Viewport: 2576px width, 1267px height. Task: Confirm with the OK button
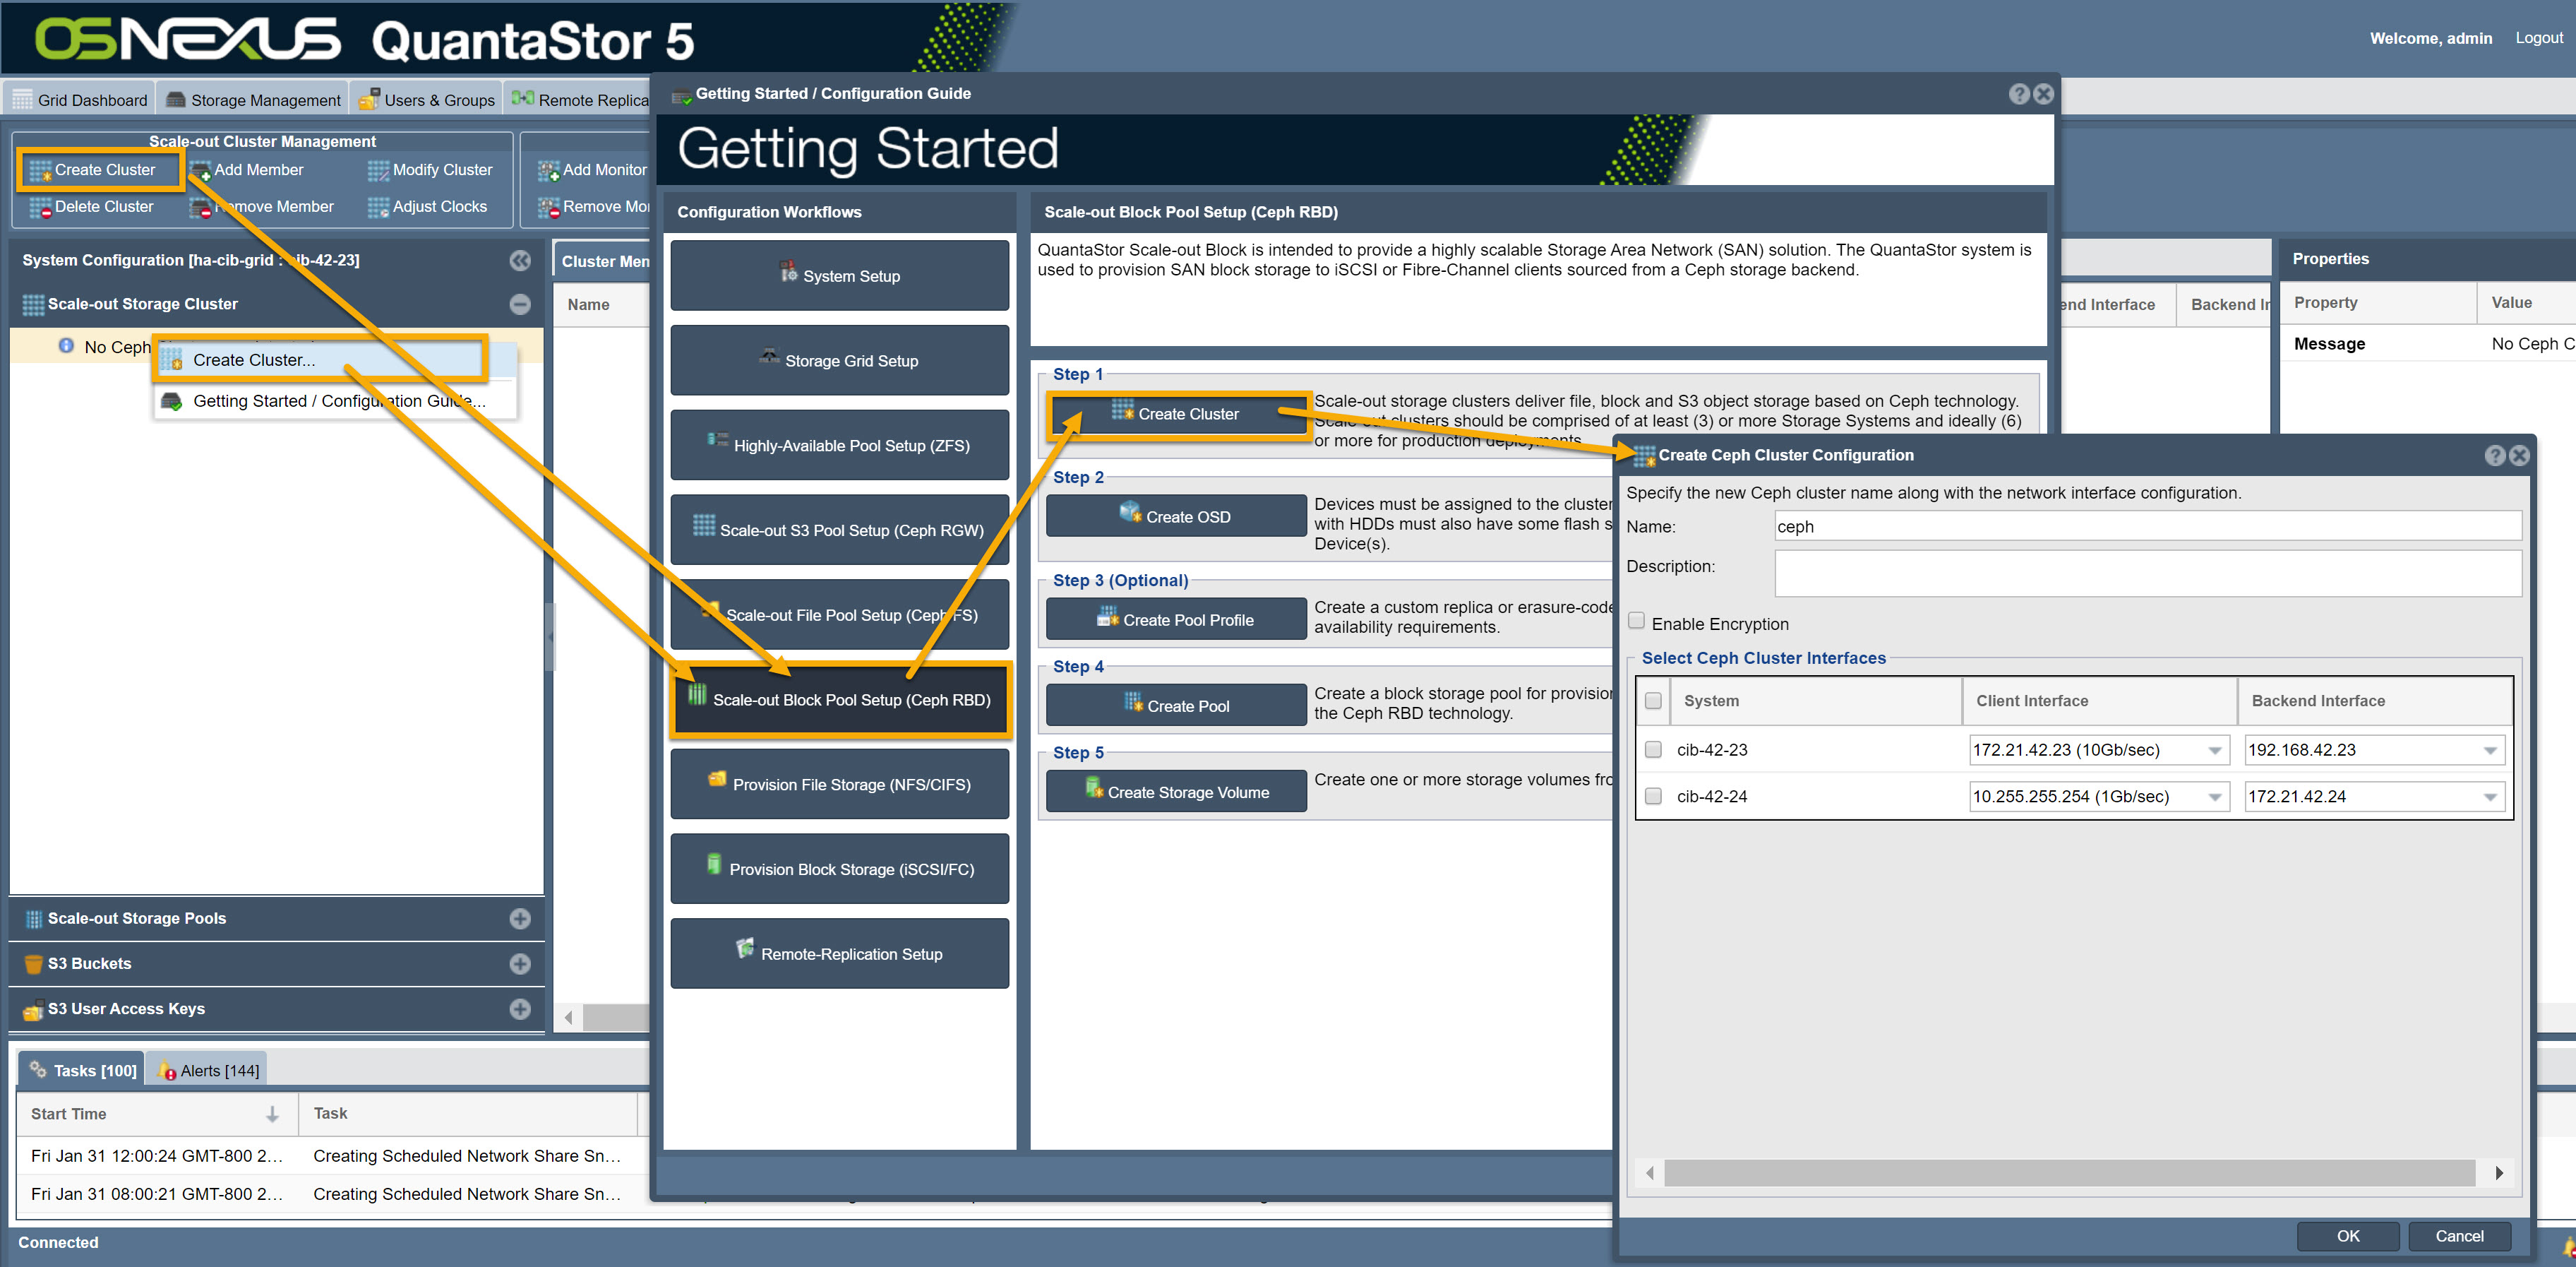pyautogui.click(x=2348, y=1237)
